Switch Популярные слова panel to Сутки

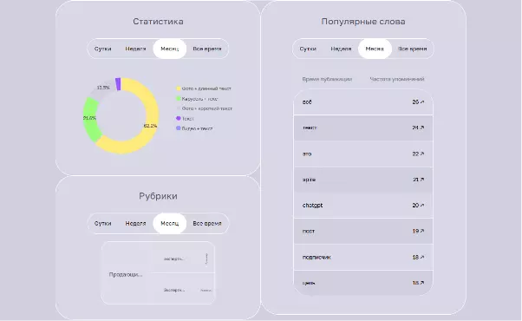308,49
